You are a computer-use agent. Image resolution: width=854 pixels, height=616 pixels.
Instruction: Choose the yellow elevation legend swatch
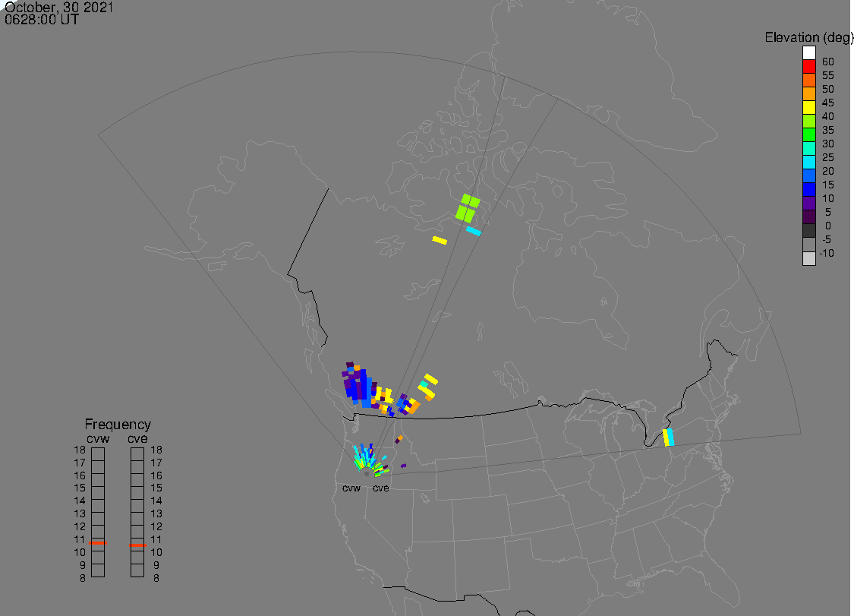click(x=808, y=107)
